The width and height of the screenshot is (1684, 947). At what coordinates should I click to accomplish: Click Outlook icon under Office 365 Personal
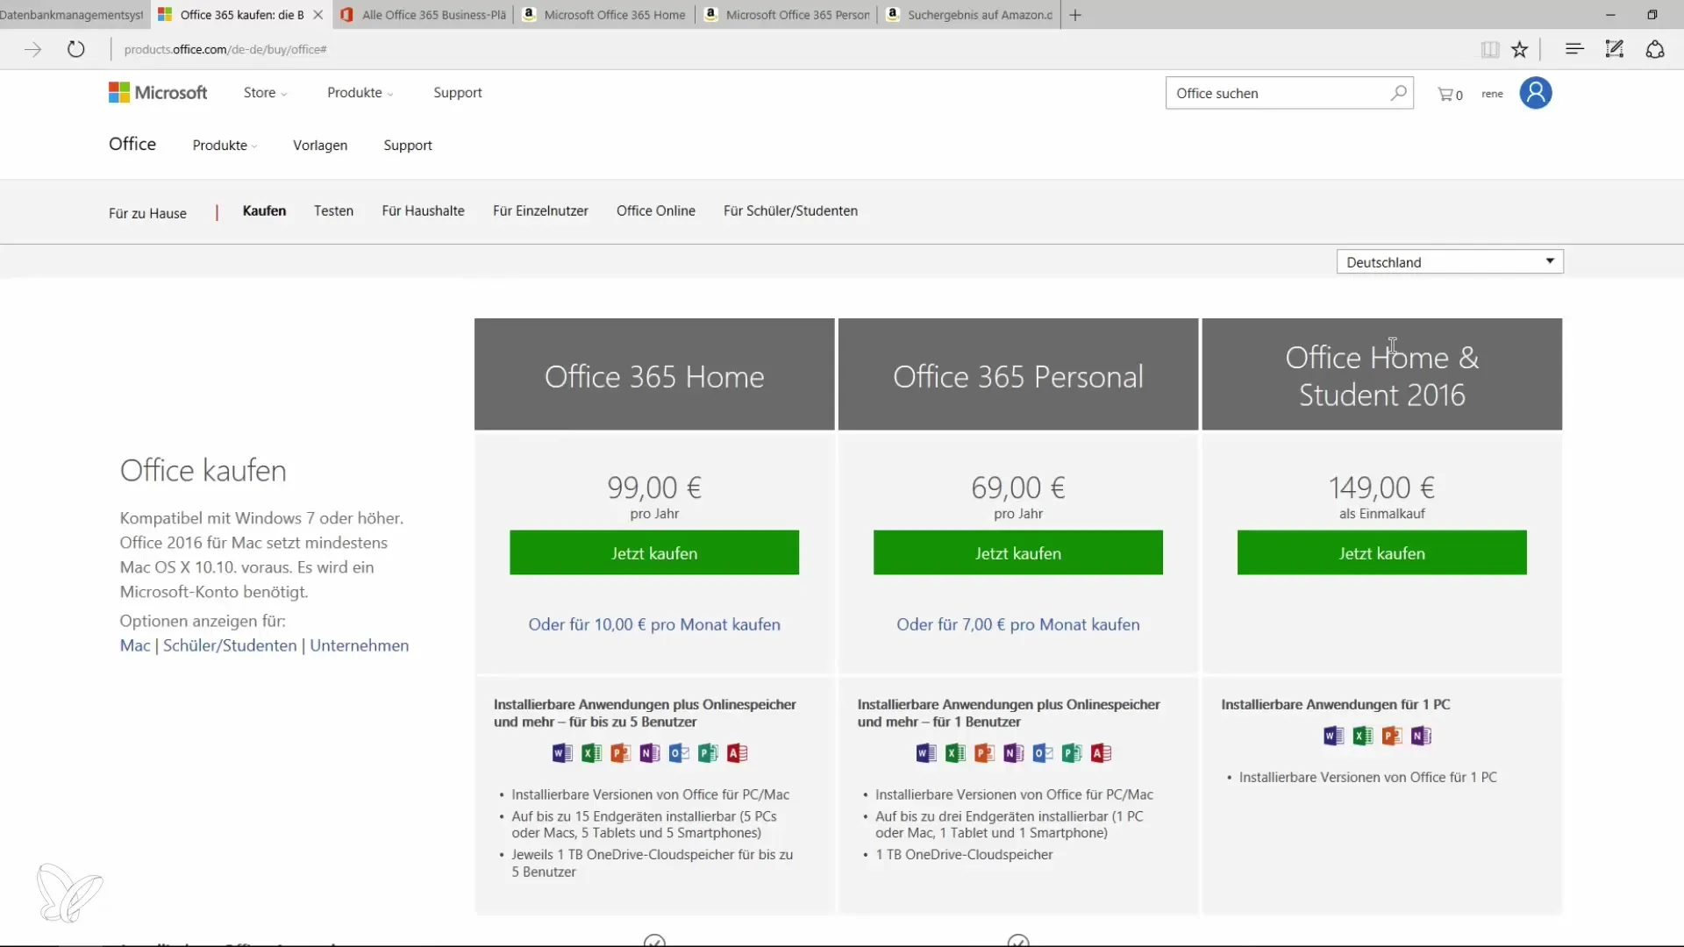coord(1043,753)
